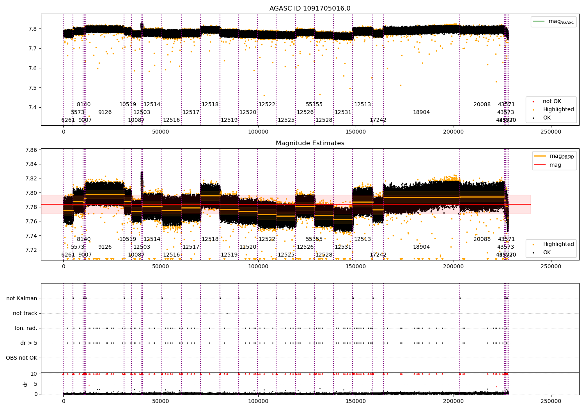Click obsid label 12517 in Magnitude Estimates plot
Viewport: 585px width, 410px height.
(x=191, y=247)
